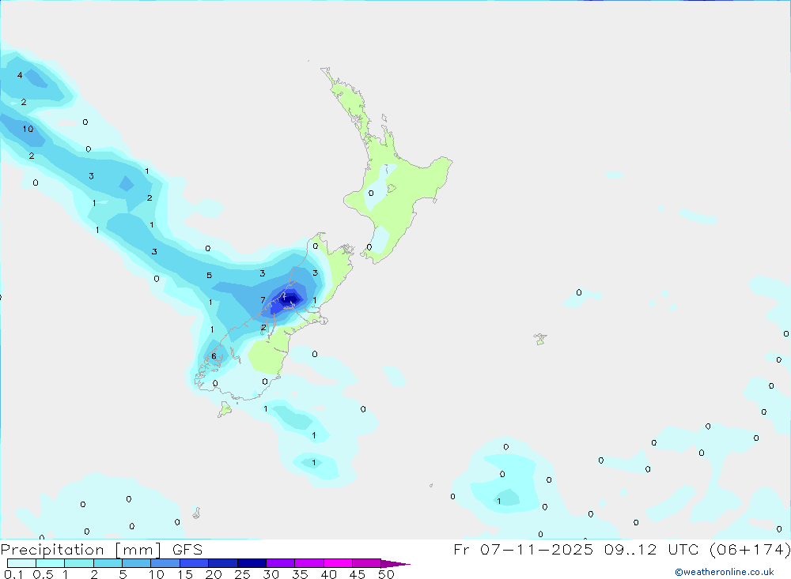Click the 0.5–1 mm legend color box
Viewport: 791px width, 579px height.
point(51,563)
